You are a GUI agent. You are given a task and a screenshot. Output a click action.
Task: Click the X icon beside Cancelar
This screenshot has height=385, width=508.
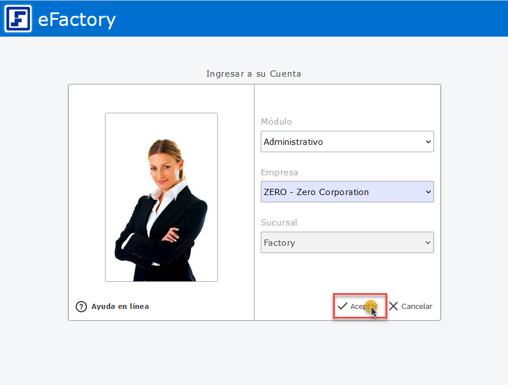coord(393,306)
